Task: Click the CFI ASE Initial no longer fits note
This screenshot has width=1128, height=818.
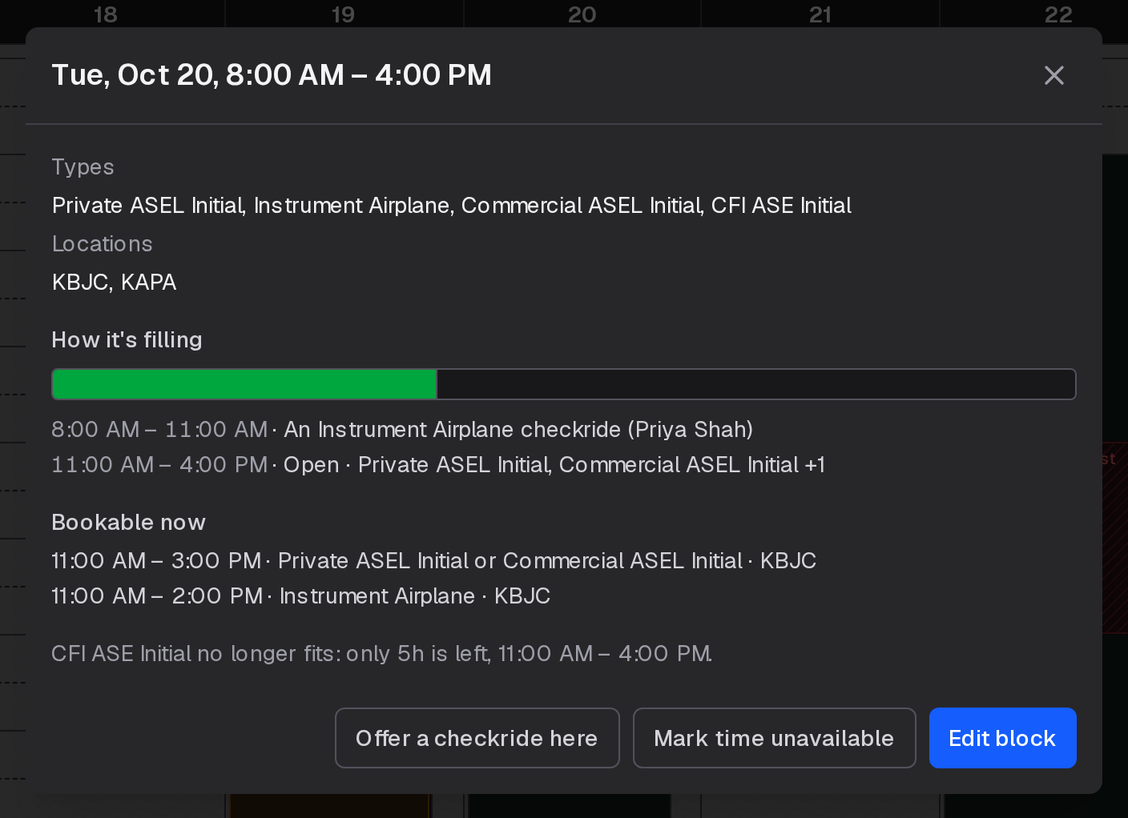Action: coord(381,654)
